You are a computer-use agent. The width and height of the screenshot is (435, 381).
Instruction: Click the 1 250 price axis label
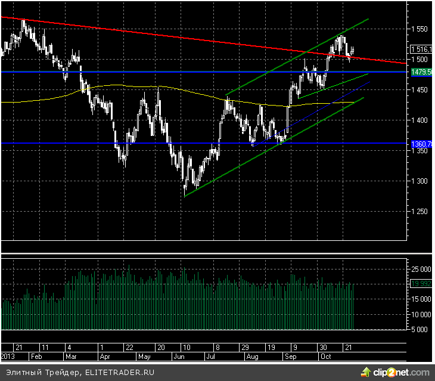pos(421,211)
